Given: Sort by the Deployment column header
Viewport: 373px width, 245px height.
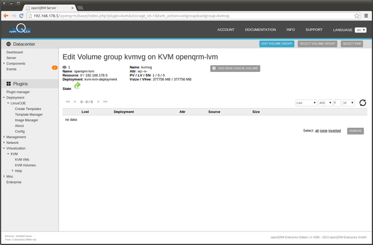Looking at the screenshot, I should 124,112.
